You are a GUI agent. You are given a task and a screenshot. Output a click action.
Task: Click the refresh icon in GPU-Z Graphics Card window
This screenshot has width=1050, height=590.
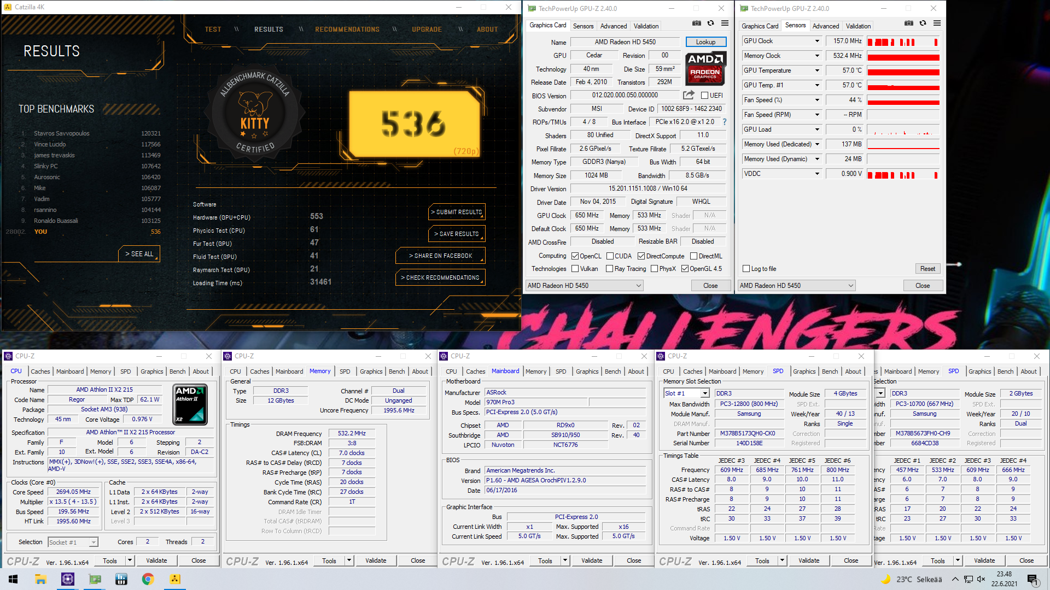pyautogui.click(x=710, y=23)
